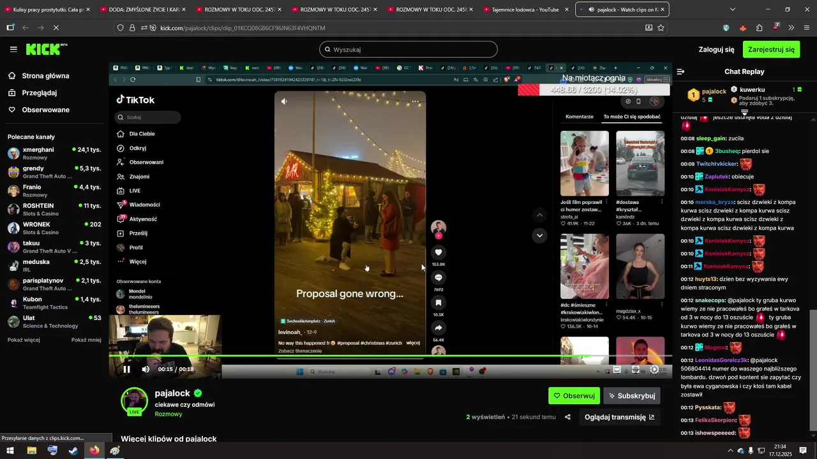Pause the clip playback
Image resolution: width=817 pixels, height=459 pixels.
click(126, 369)
